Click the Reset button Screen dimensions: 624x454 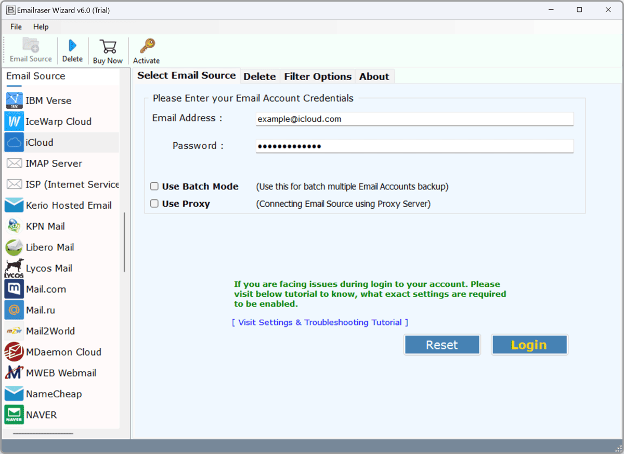pos(442,345)
